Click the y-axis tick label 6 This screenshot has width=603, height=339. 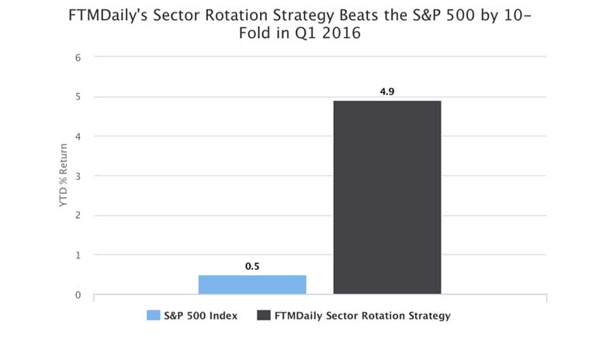(78, 57)
